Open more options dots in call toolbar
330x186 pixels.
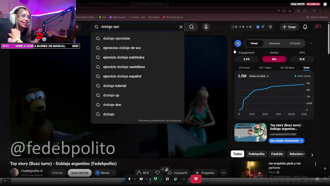click(x=184, y=179)
